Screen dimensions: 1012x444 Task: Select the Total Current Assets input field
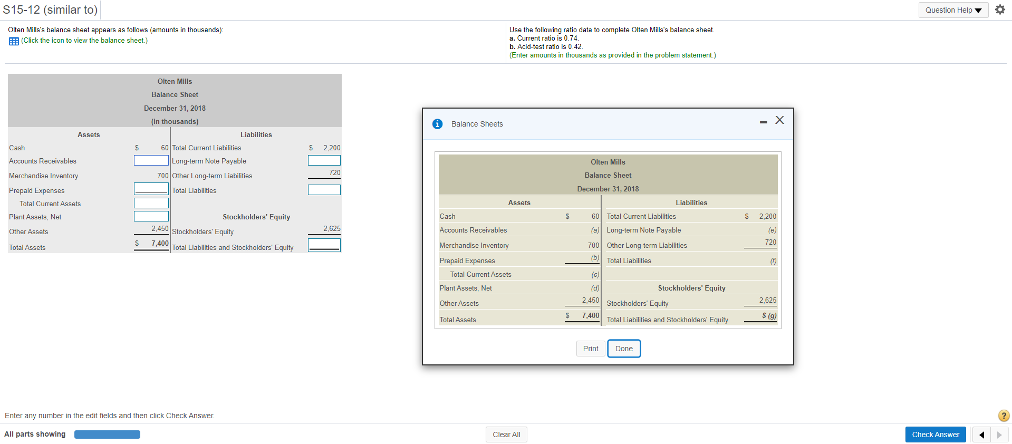coord(151,203)
